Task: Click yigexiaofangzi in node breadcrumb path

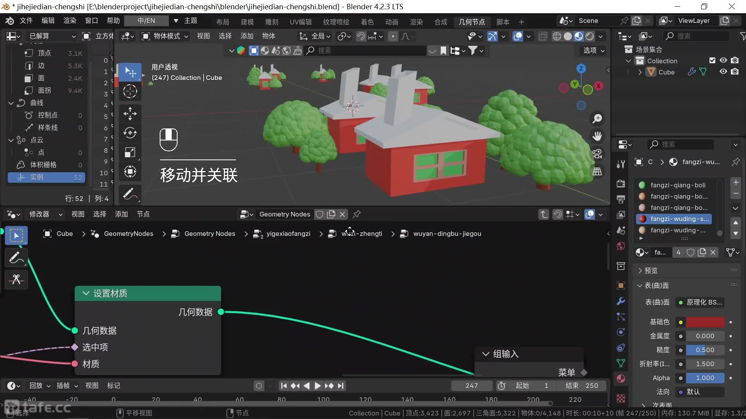Action: [x=288, y=234]
